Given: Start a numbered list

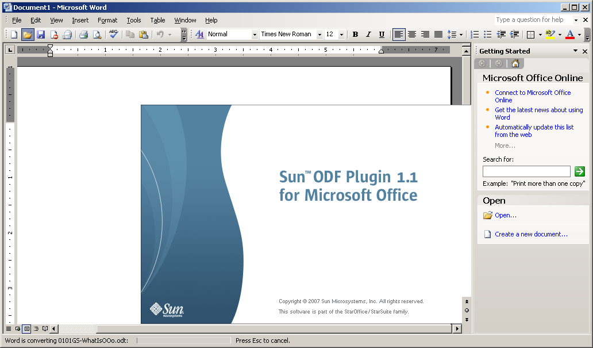Looking at the screenshot, I should click(x=475, y=35).
